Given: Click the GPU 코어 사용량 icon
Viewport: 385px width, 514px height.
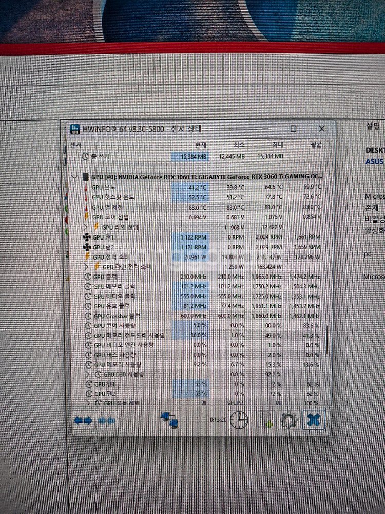Looking at the screenshot, I should [x=88, y=326].
